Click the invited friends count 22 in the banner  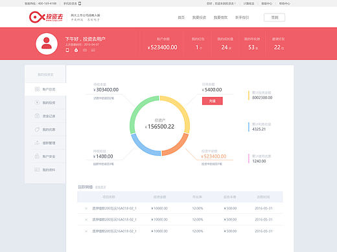277,47
